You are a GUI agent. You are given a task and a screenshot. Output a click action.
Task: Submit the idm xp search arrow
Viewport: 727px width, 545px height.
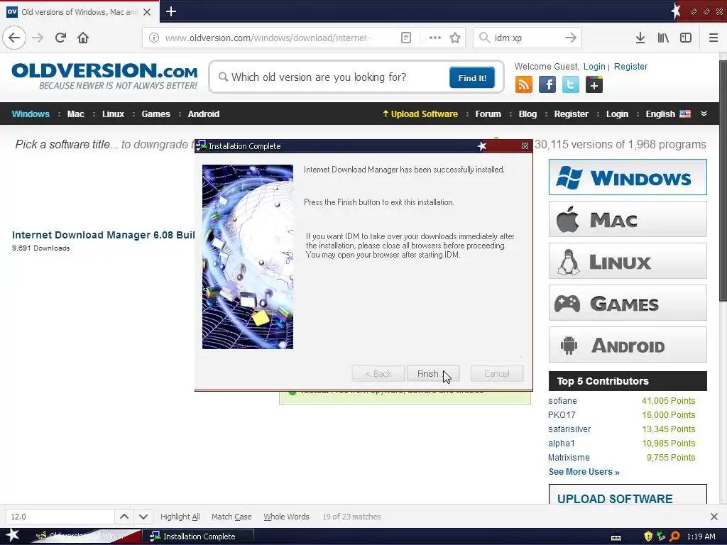click(x=571, y=38)
